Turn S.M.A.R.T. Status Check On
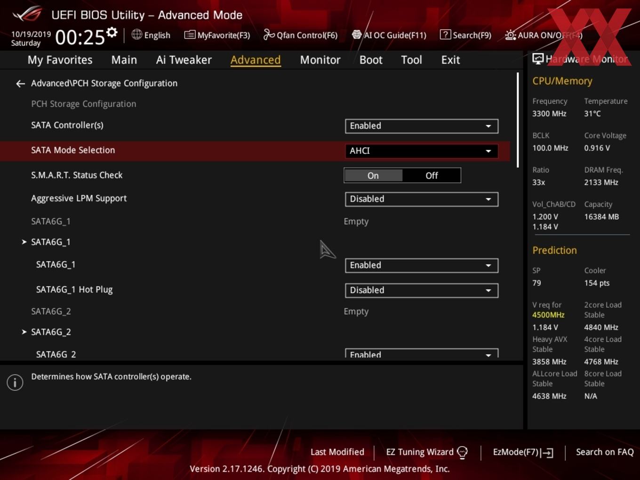This screenshot has width=640, height=480. point(373,176)
